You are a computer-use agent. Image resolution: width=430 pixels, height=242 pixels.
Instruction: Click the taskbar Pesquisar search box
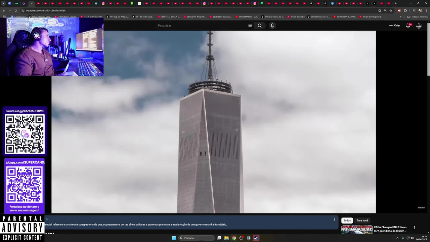click(197, 238)
